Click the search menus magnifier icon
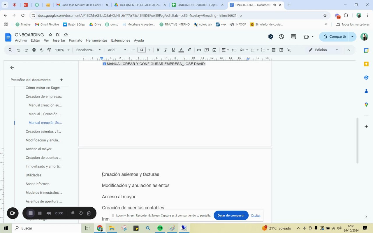Screen dimensions: 373x233 10,50
